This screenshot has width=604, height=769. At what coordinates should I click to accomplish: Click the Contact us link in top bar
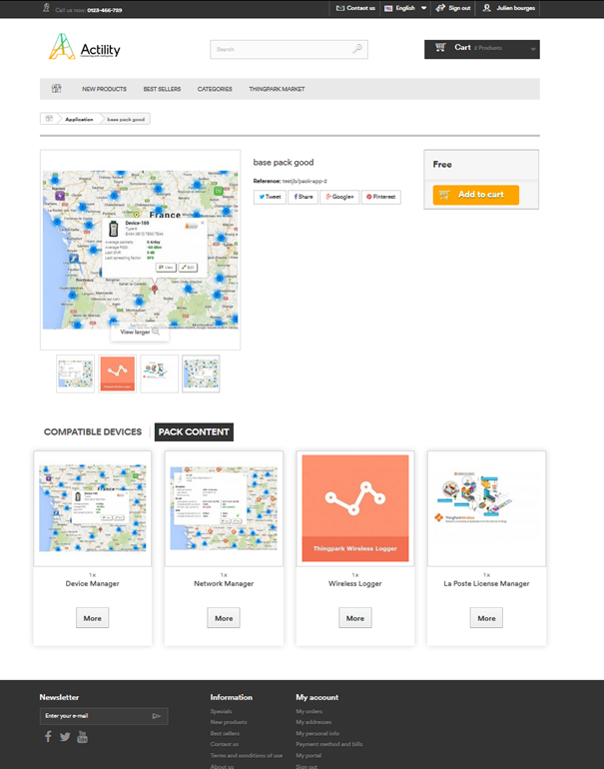[x=360, y=8]
